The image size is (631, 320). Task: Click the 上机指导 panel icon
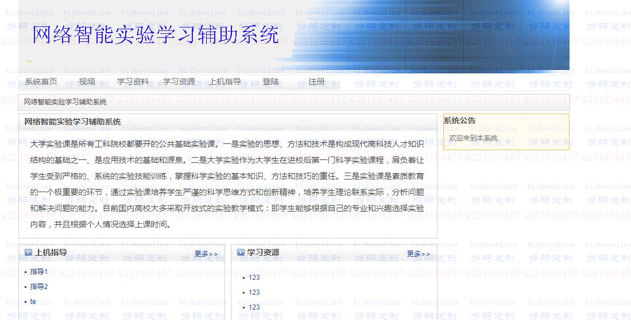coord(28,252)
